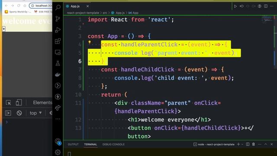Open the new terminal launch profile dropdown
The image size is (277, 156).
[x=242, y=144]
